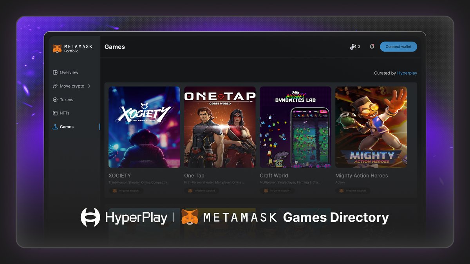Click the Mighty Action Heroes title
The width and height of the screenshot is (470, 264).
click(362, 176)
